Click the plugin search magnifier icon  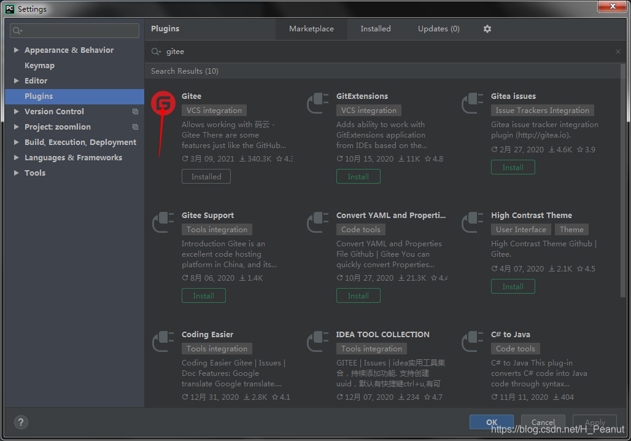[156, 52]
